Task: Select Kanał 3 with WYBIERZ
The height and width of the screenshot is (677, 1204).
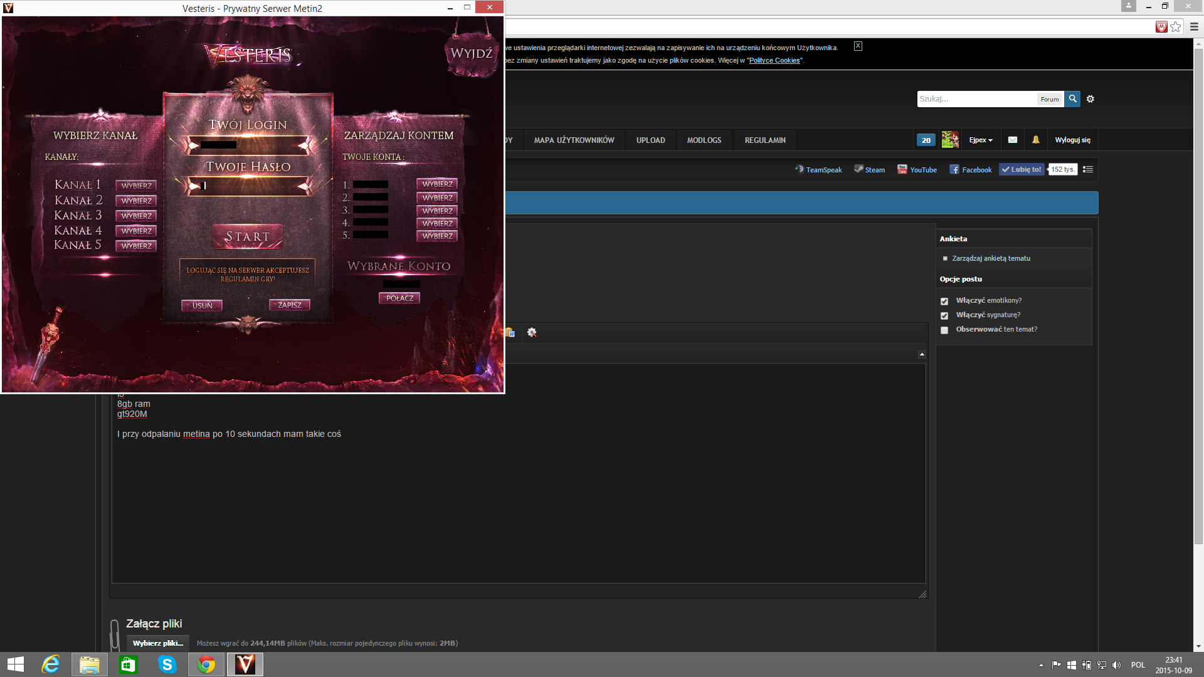Action: (x=136, y=216)
